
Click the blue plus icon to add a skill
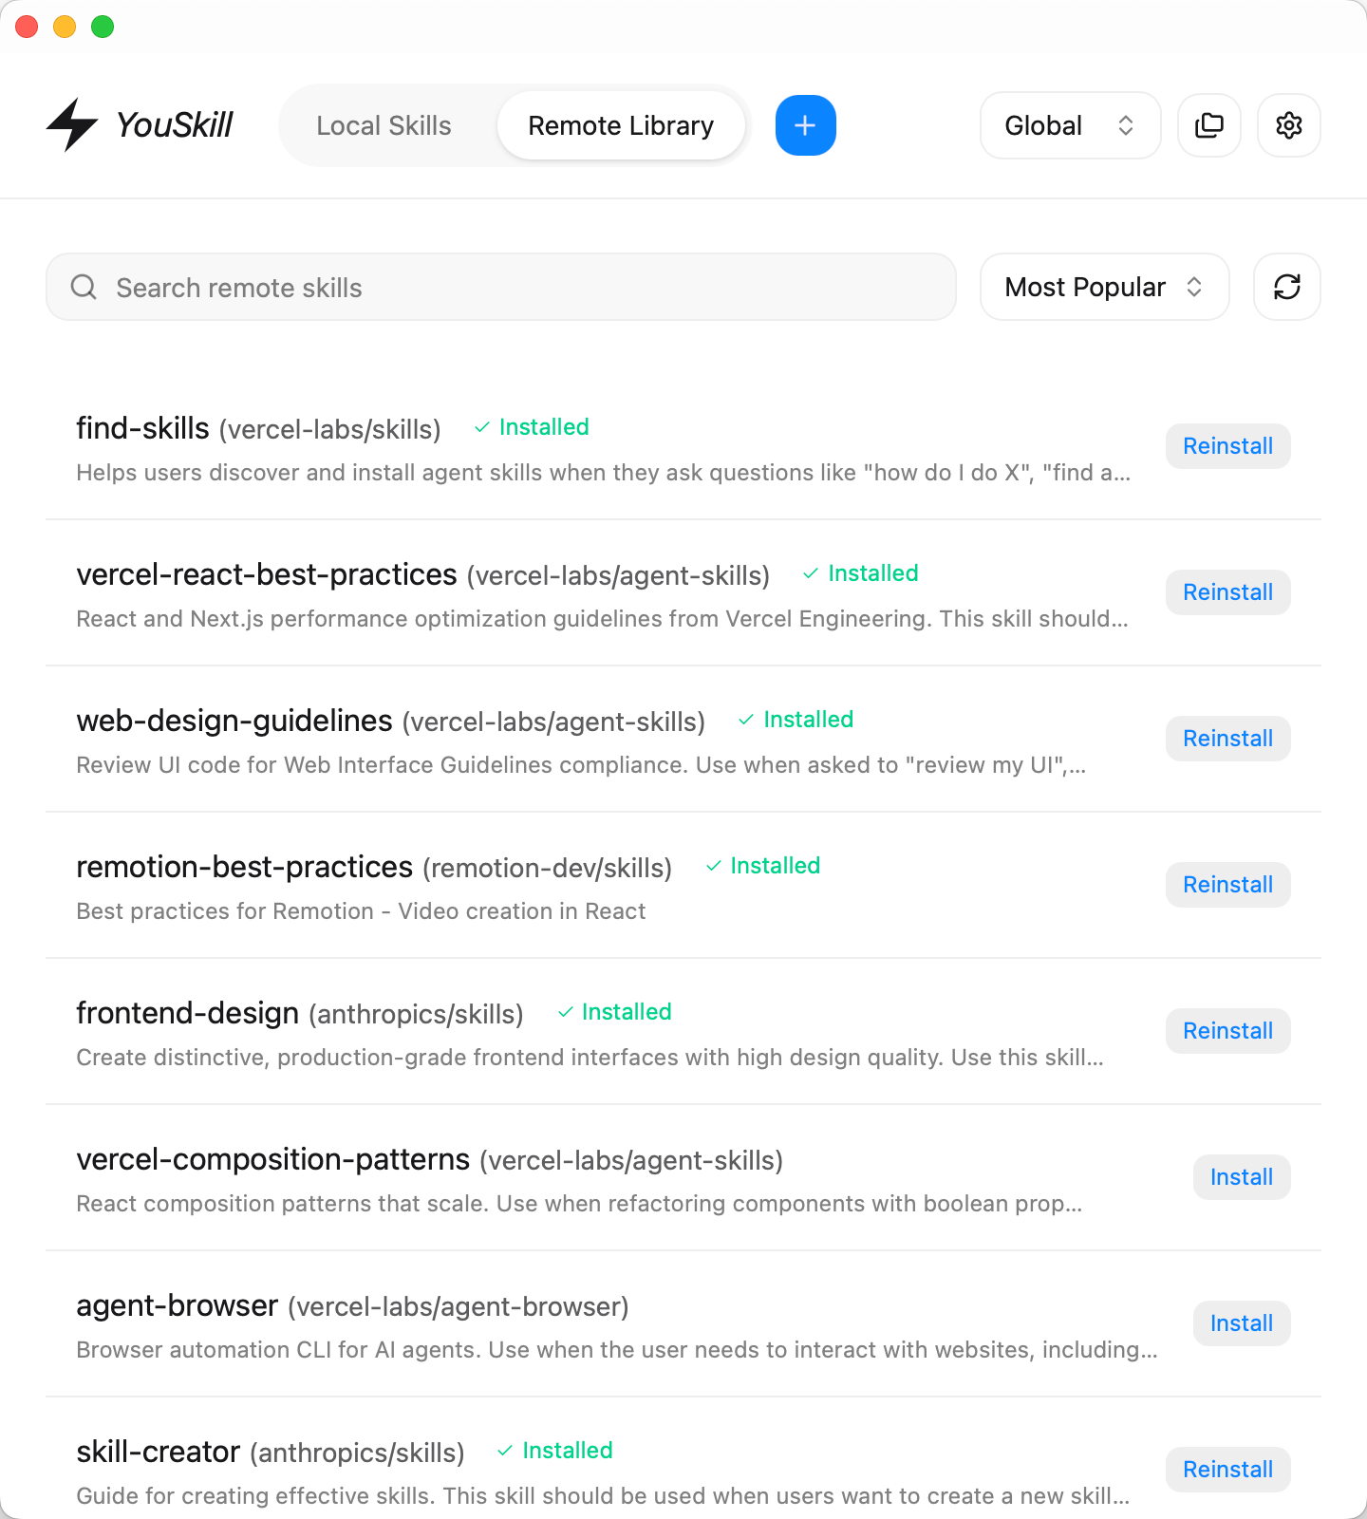pyautogui.click(x=805, y=124)
